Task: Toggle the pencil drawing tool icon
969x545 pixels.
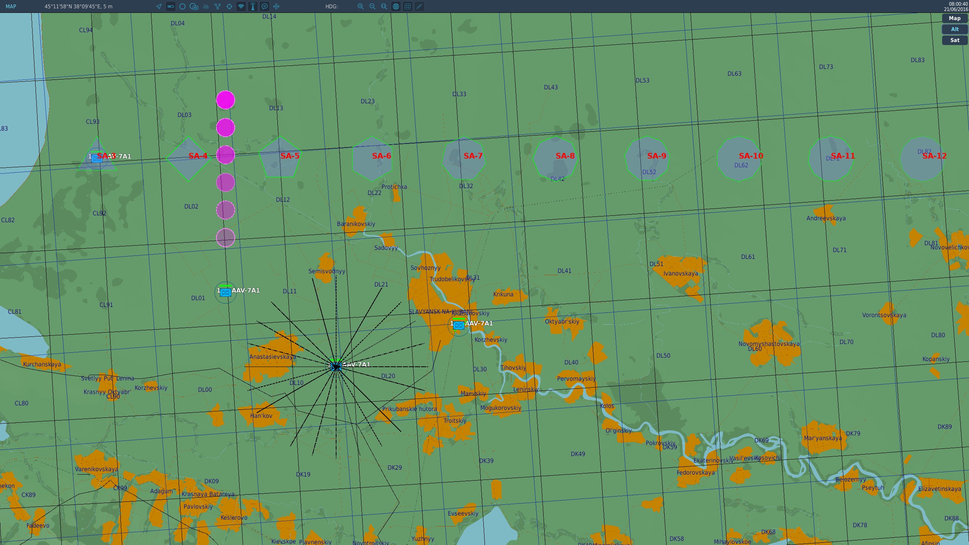Action: click(x=419, y=6)
